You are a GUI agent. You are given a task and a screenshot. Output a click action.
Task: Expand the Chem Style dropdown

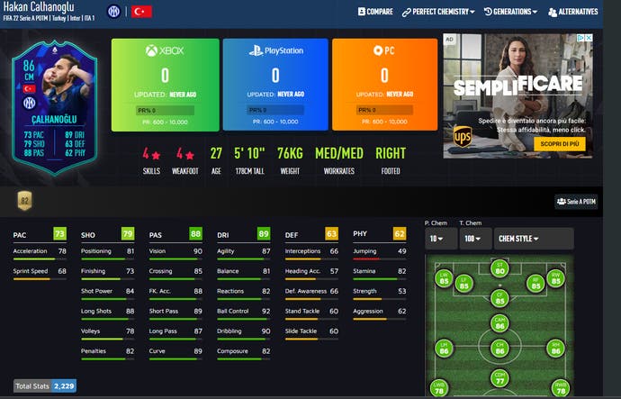point(534,239)
